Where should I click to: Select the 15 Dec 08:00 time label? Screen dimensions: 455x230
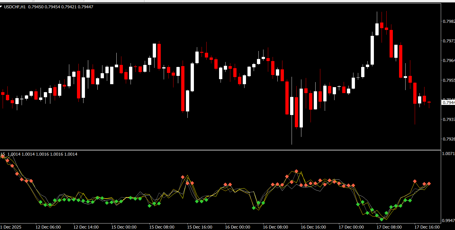point(162,227)
